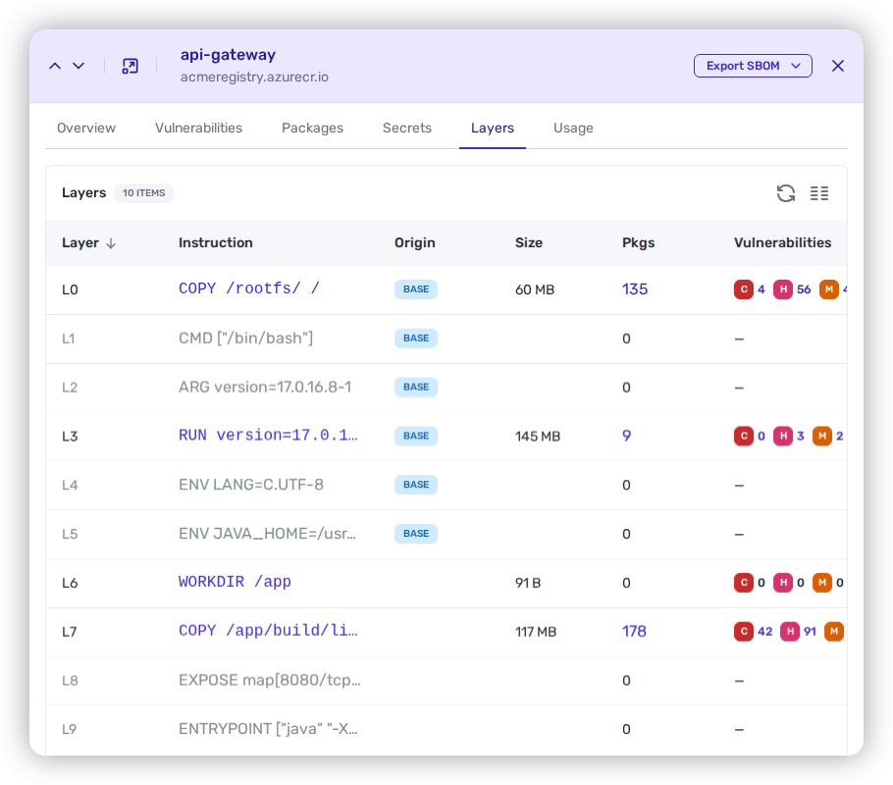The width and height of the screenshot is (893, 785).
Task: Select ENTRYPOINT ["java" "-X… instruction text
Action: pos(268,729)
